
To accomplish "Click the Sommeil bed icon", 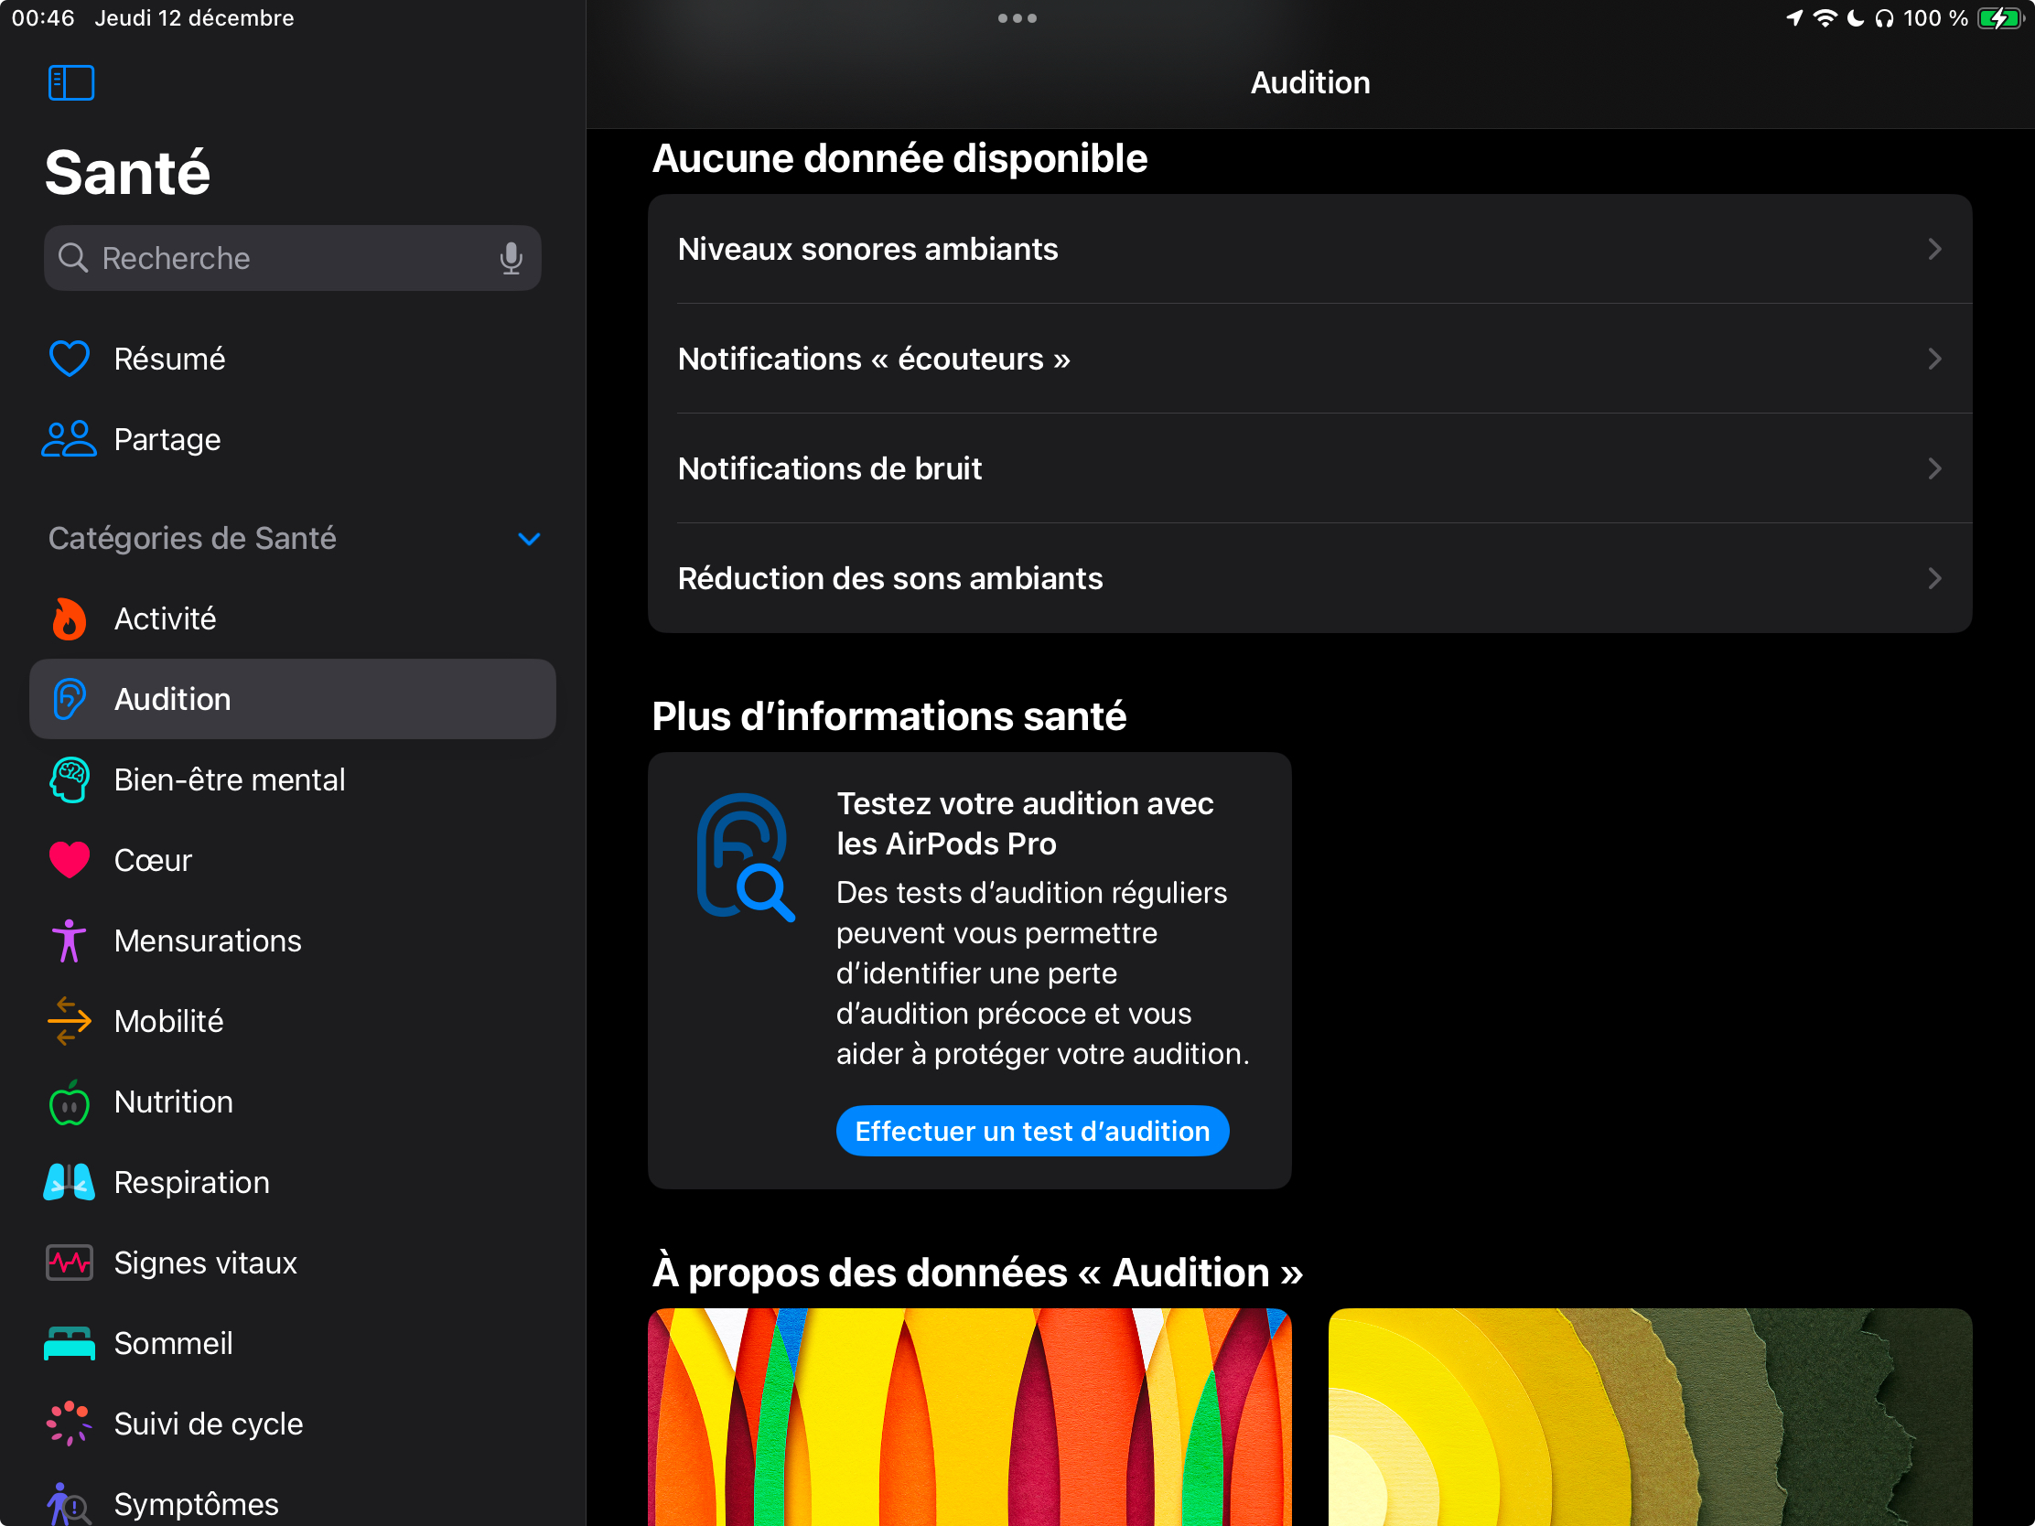I will click(69, 1343).
